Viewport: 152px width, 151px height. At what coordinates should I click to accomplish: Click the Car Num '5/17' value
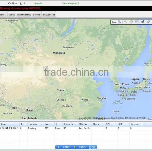click(22, 4)
